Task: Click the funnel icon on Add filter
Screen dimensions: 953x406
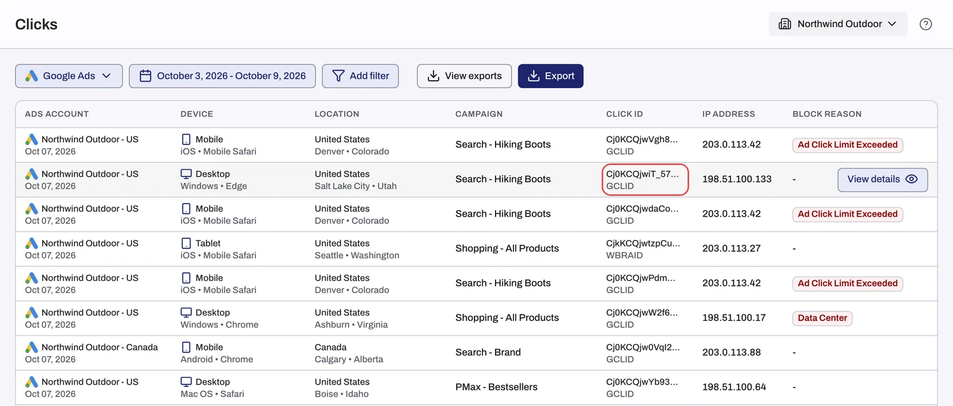Action: click(338, 76)
